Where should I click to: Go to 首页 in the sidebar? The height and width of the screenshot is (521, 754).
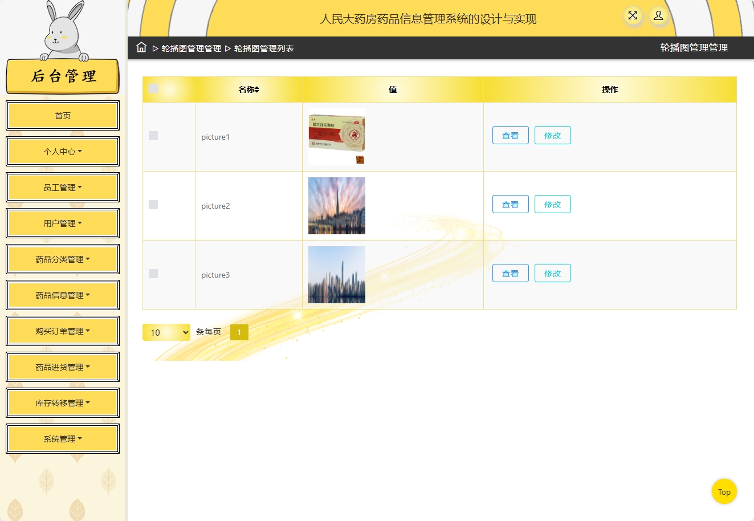click(x=63, y=116)
